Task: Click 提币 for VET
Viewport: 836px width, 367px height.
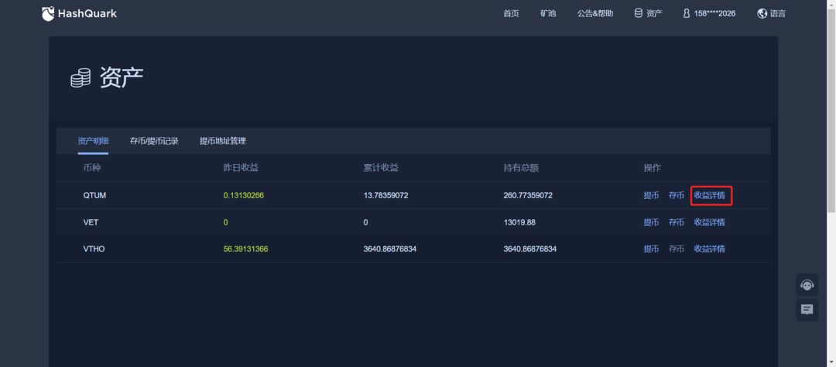Action: coord(651,222)
